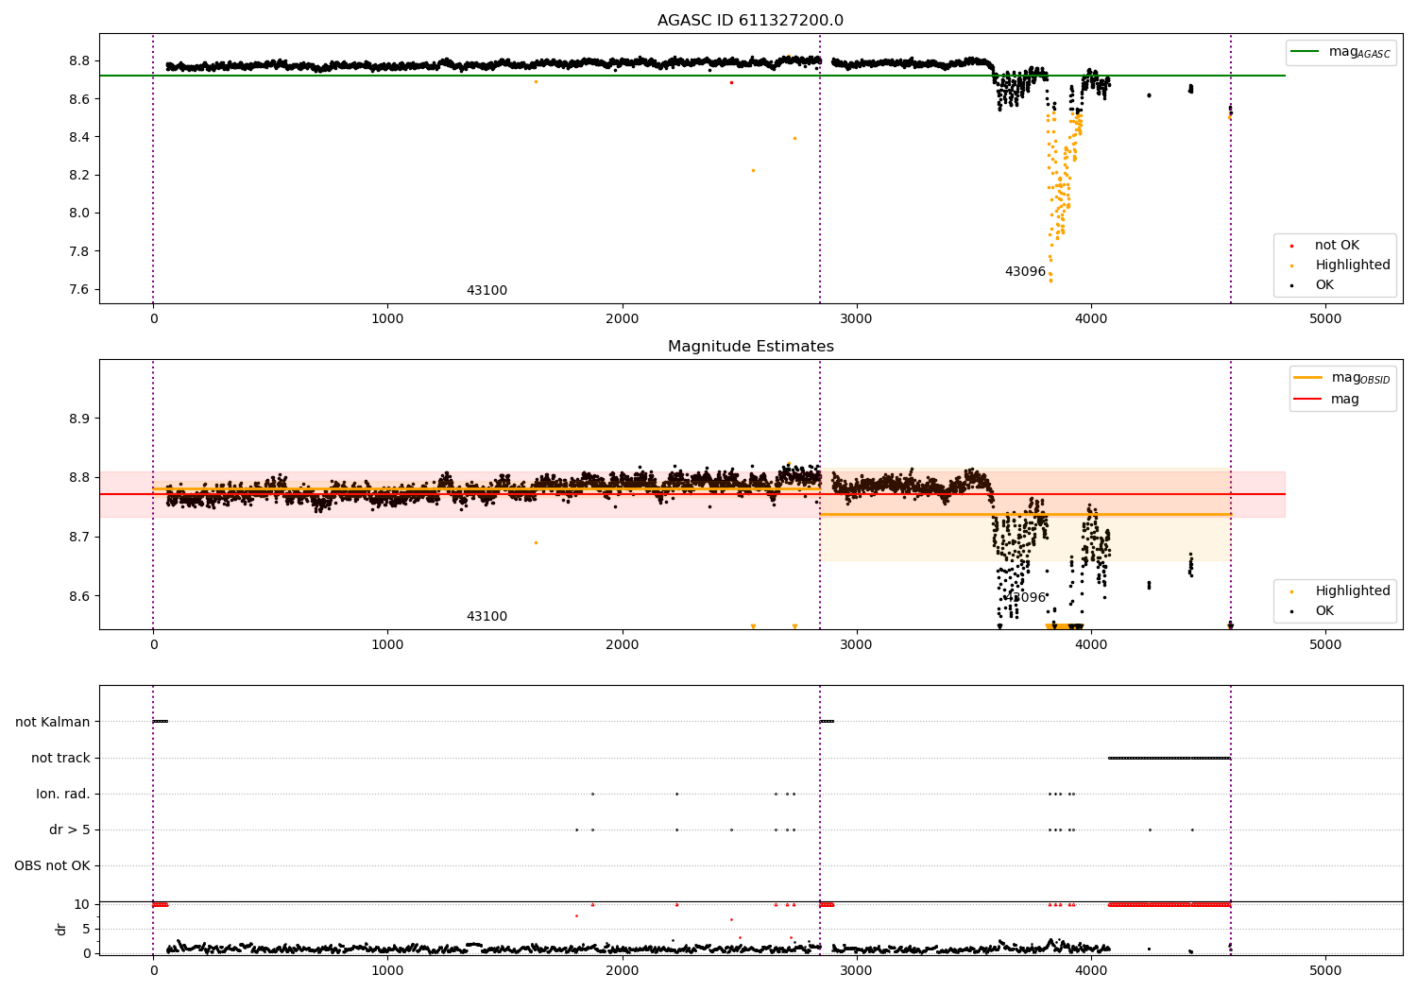
Task: Click the '10' tick on the dr axis
Action: pos(82,904)
